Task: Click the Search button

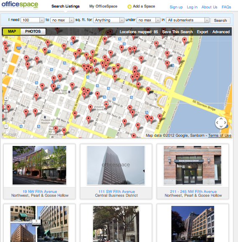Action: click(x=220, y=21)
